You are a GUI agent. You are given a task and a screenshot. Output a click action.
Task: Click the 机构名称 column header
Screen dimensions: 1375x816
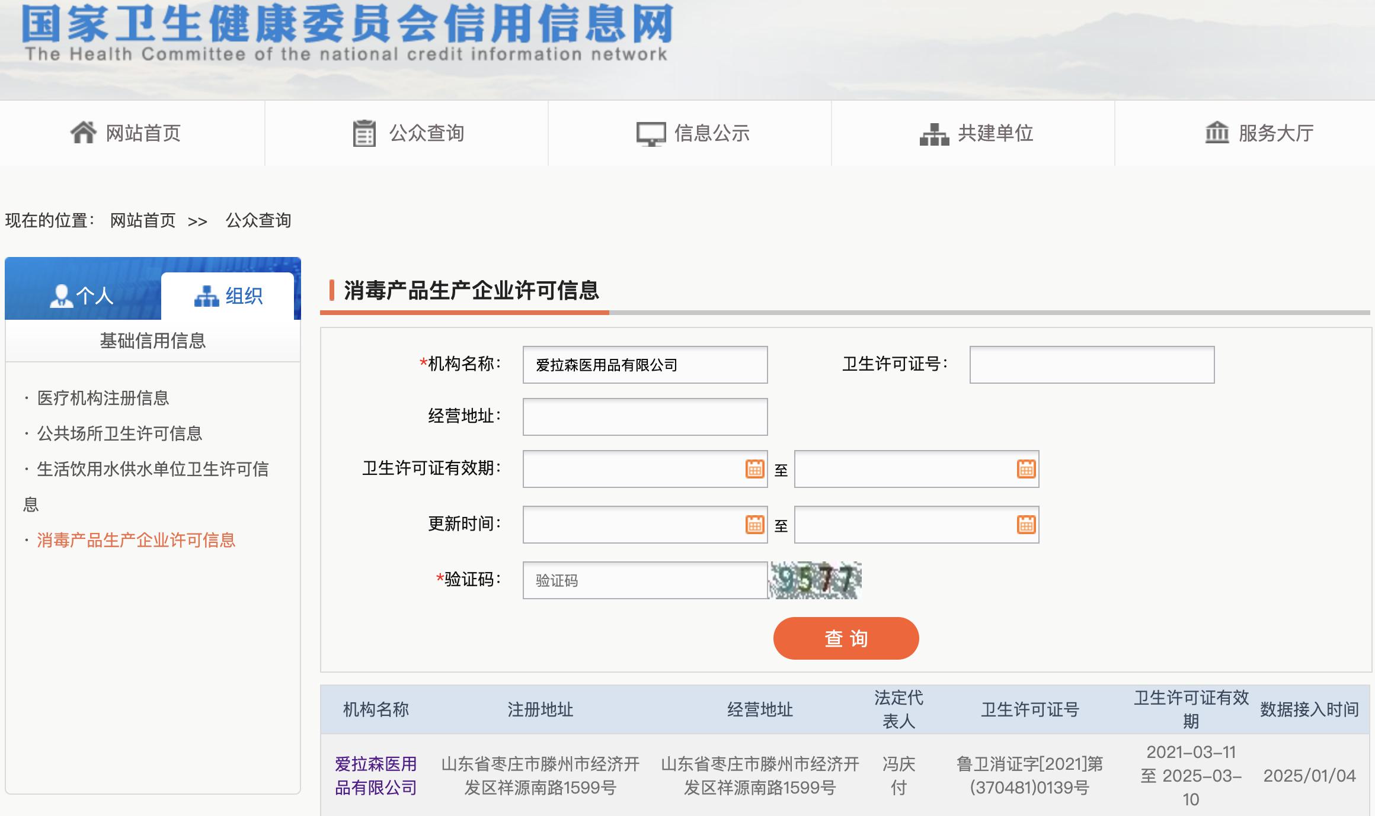coord(376,709)
